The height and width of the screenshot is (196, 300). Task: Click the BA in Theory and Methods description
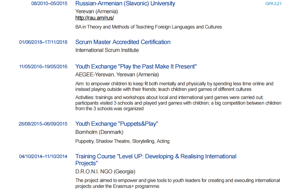tap(149, 27)
